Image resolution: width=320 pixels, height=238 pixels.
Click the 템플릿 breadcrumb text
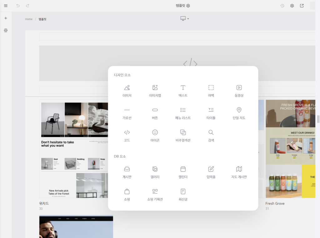click(42, 19)
